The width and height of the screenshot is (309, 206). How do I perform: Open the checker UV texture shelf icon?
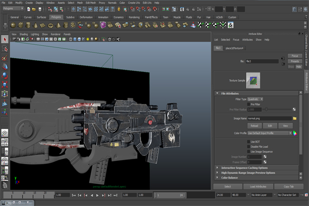tap(231, 25)
